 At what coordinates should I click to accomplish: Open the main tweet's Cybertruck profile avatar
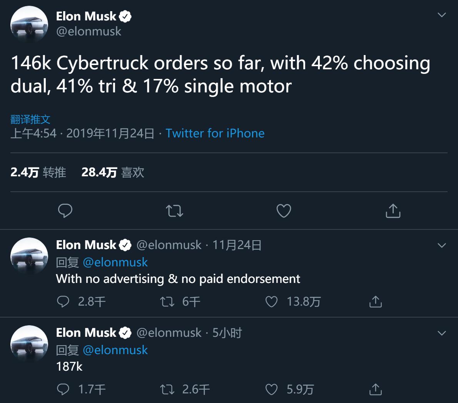coord(29,24)
